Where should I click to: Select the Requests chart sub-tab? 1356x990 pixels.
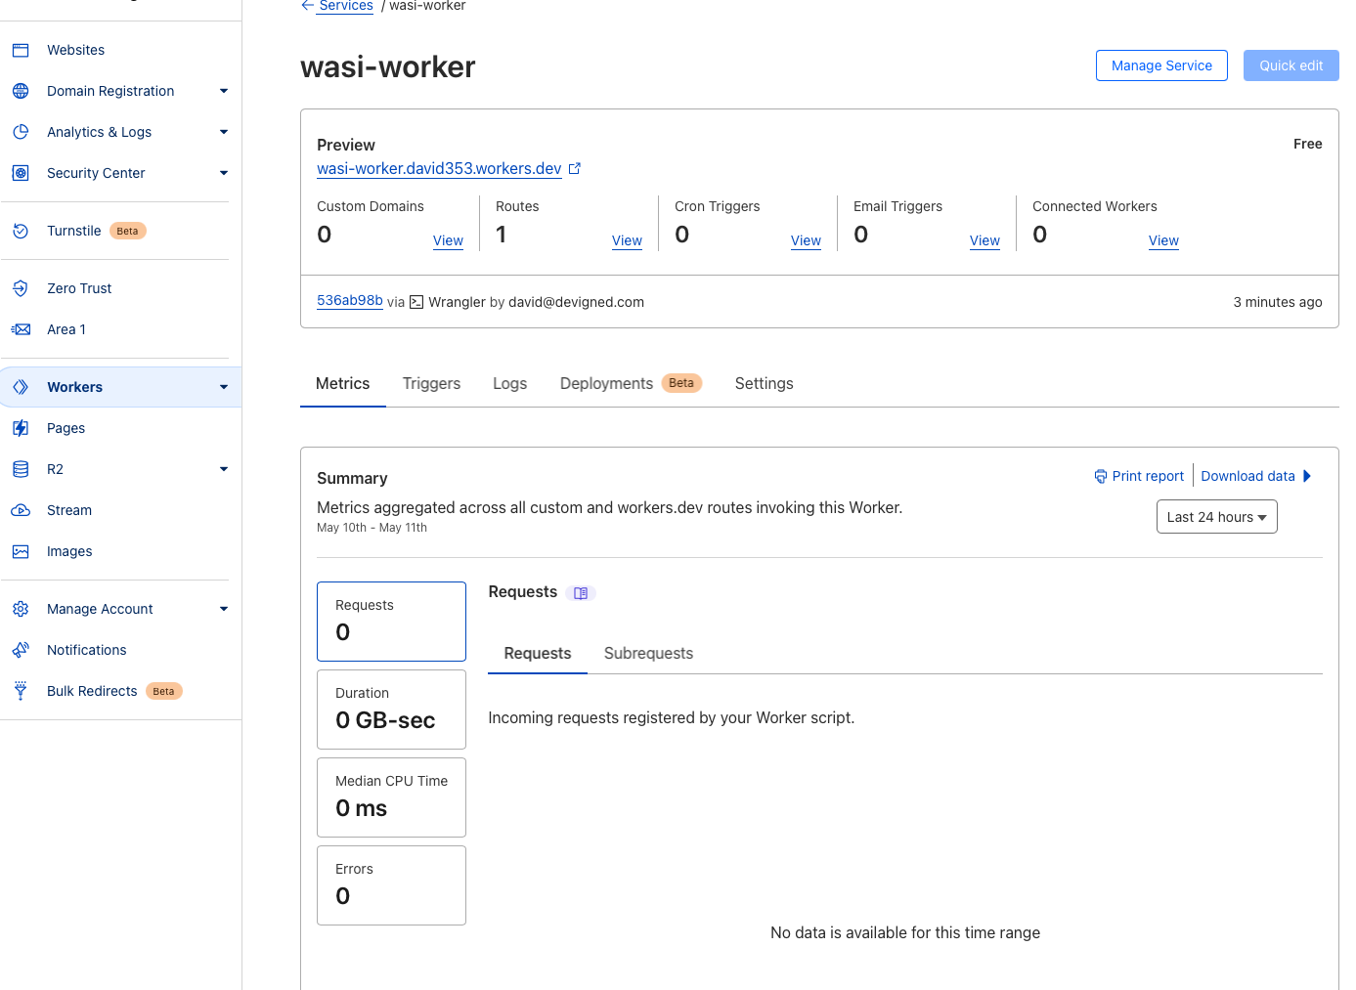click(x=538, y=654)
